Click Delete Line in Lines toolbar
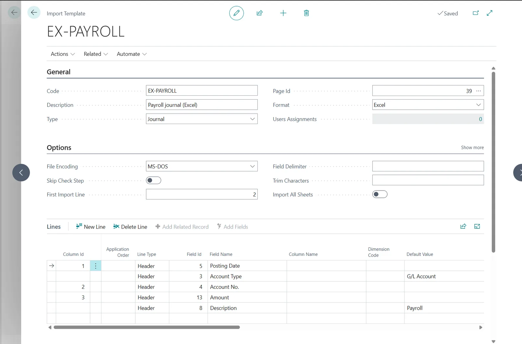The width and height of the screenshot is (522, 344). coord(130,227)
